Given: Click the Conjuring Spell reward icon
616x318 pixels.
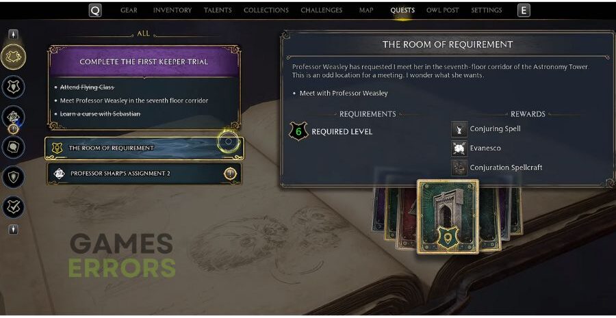Looking at the screenshot, I should (459, 129).
